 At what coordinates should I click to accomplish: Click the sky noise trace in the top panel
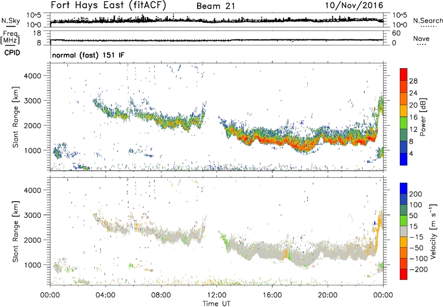click(217, 20)
